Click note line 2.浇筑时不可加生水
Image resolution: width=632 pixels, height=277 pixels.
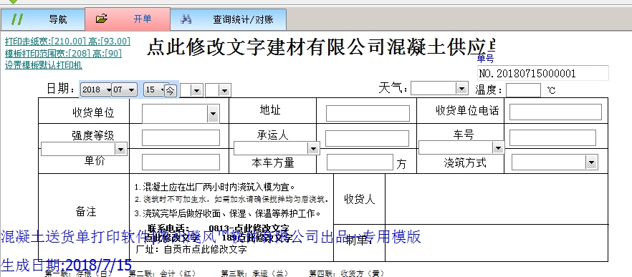pos(231,199)
